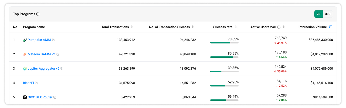Click active users value 763,749
The height and width of the screenshot is (108, 346).
281,38
